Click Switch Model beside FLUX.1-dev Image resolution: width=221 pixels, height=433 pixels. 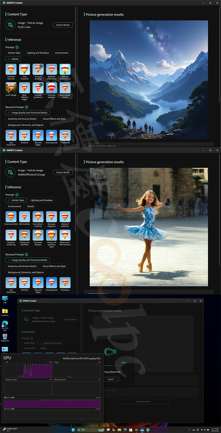pos(63,25)
